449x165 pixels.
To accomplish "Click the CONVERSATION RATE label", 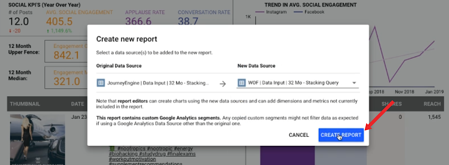I will click(x=204, y=12).
